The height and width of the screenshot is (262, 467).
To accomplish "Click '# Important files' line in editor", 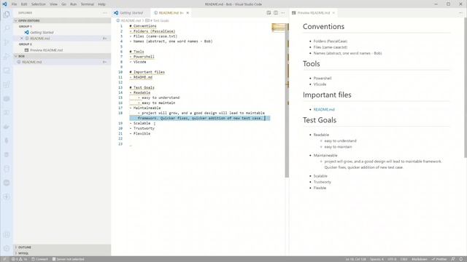I will pos(147,72).
